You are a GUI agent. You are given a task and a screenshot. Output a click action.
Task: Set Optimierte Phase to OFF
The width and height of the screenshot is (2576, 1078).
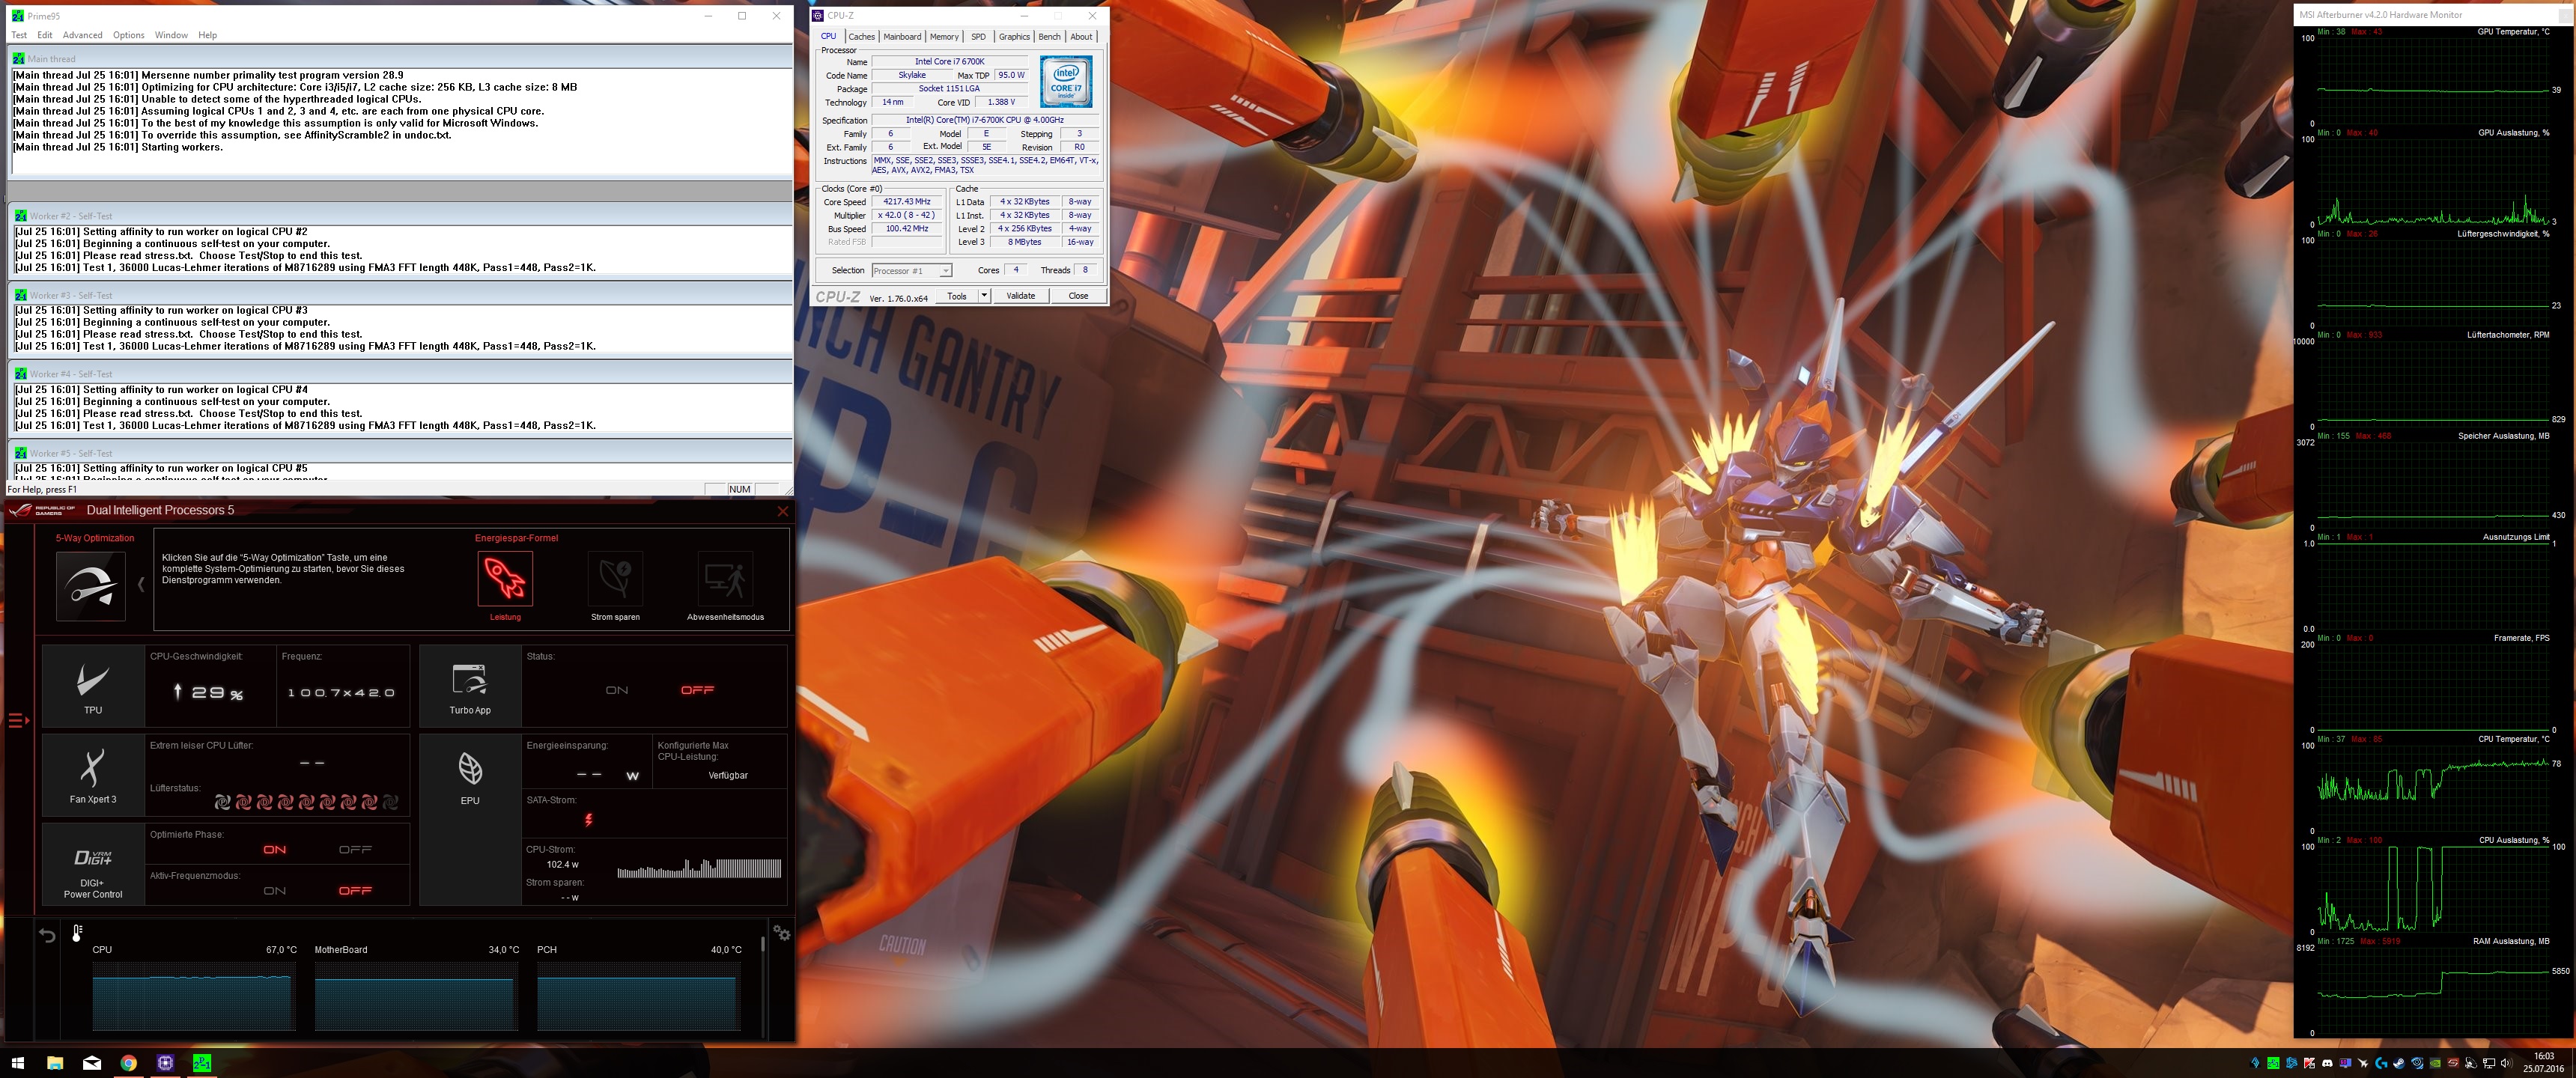[355, 850]
